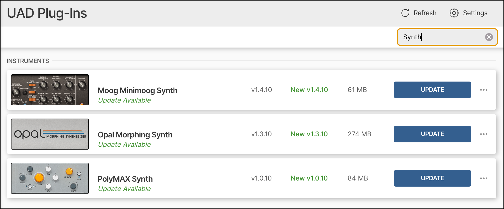Update the Opal Morphing Synth plug-in
This screenshot has height=209, width=504.
coord(432,134)
